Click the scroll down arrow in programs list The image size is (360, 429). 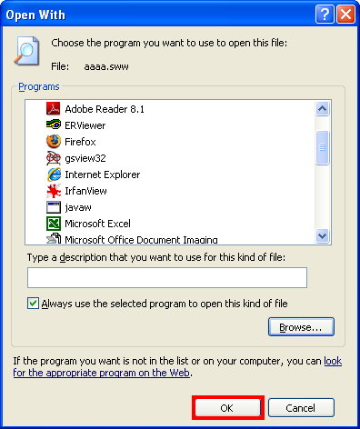(x=322, y=235)
